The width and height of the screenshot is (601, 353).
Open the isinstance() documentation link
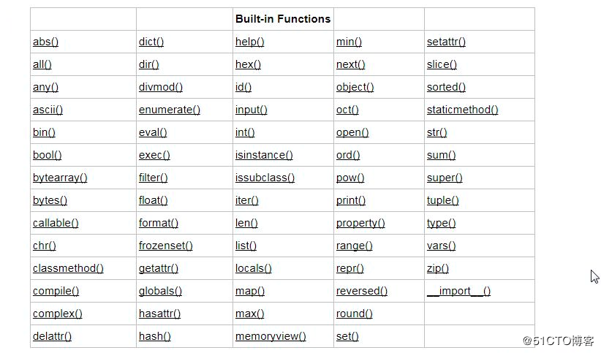264,155
